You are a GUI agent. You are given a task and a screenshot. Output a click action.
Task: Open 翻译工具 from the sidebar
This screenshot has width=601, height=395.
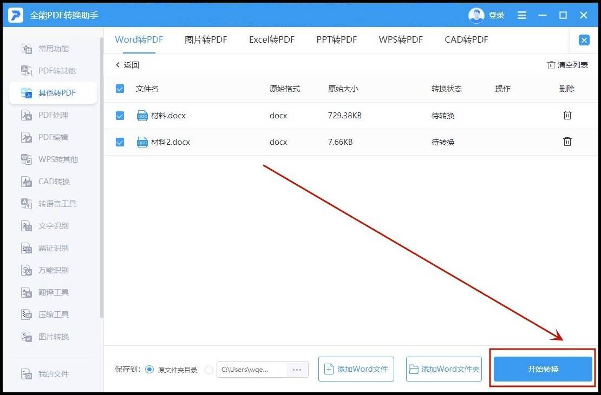coord(53,292)
